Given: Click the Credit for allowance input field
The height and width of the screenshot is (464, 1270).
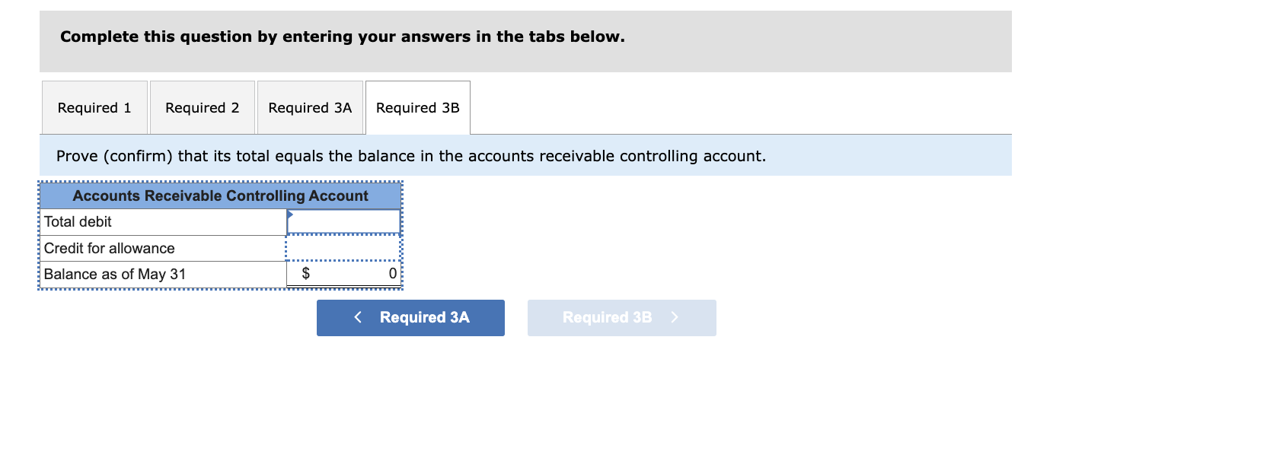Looking at the screenshot, I should [x=343, y=248].
